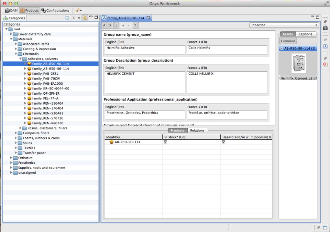This screenshot has height=232, width=330.
Task: Collapse the Materials folder
Action: click(x=11, y=39)
